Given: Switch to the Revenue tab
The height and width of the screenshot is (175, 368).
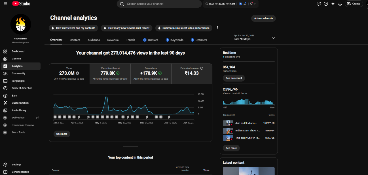Looking at the screenshot, I should (113, 40).
